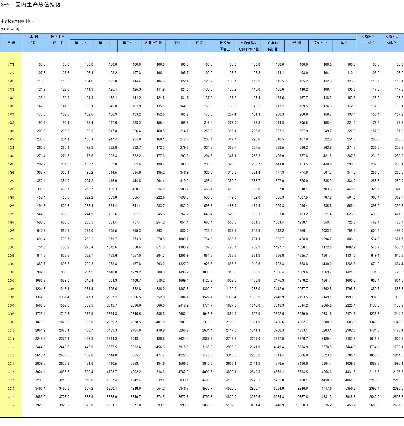Click the 1990 第一产业 value 190.7
Viewport: 404px width, 426px height.
point(89,164)
